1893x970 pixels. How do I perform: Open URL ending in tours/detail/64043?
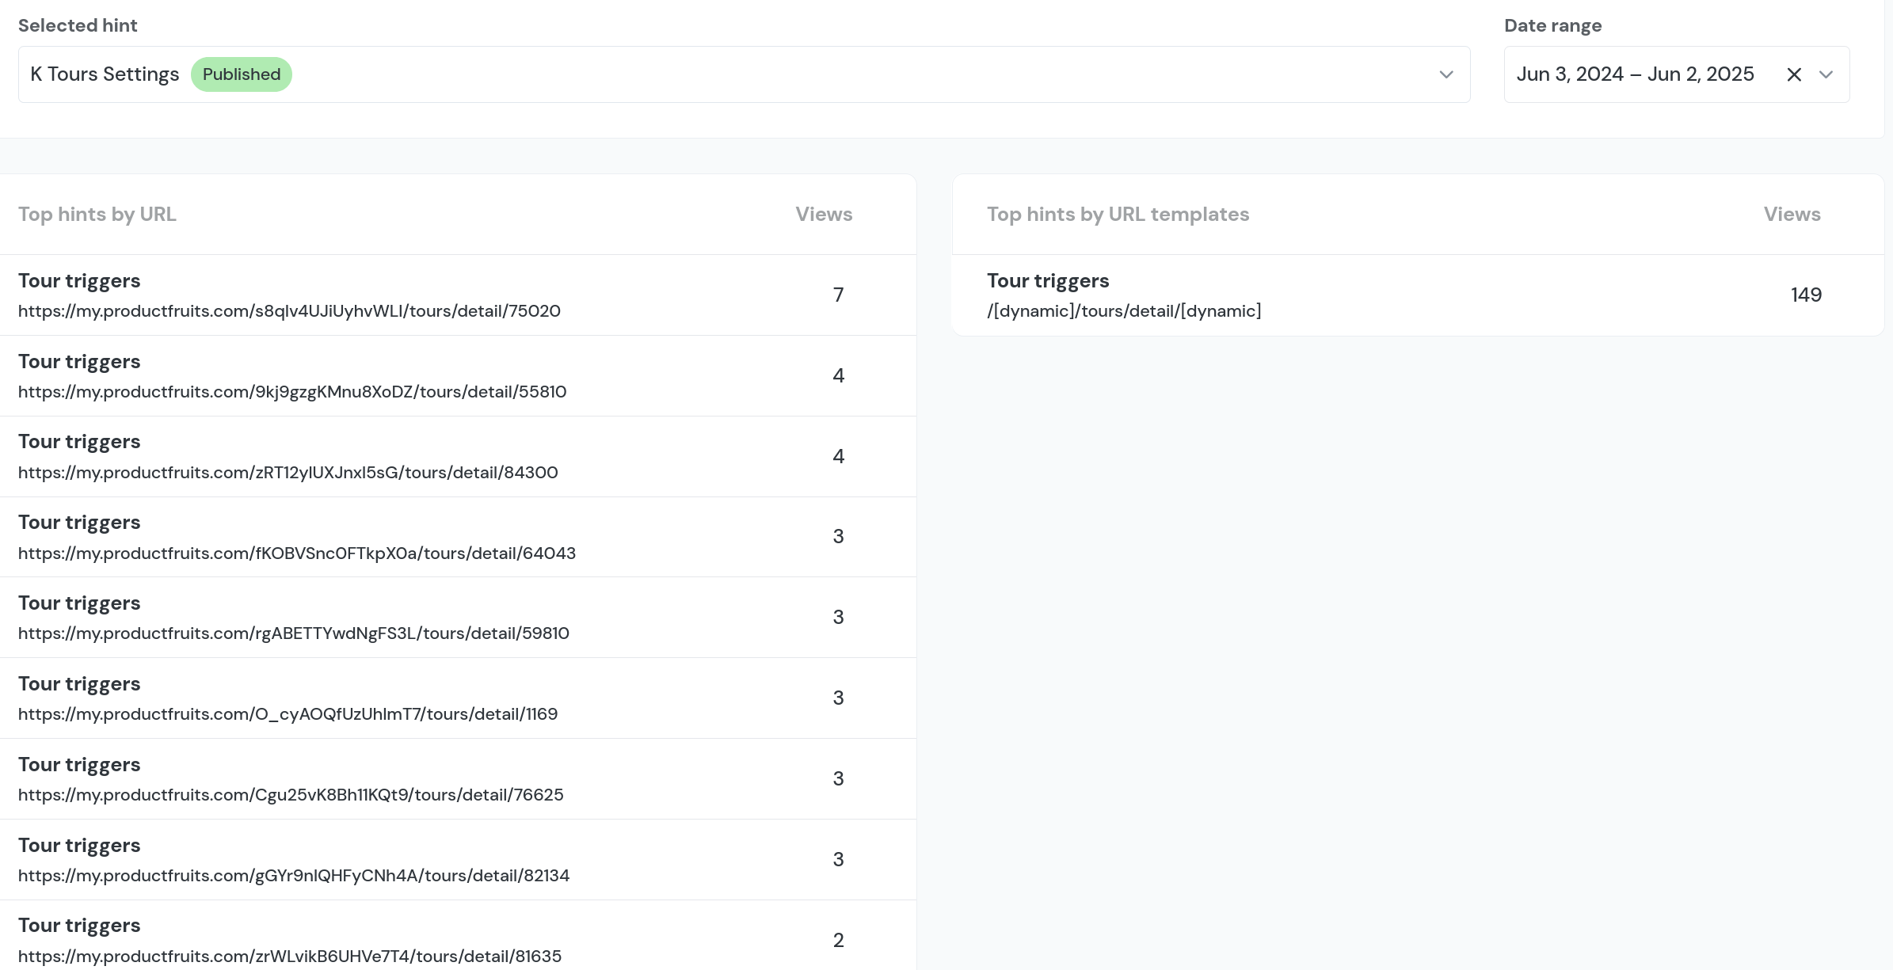[297, 553]
